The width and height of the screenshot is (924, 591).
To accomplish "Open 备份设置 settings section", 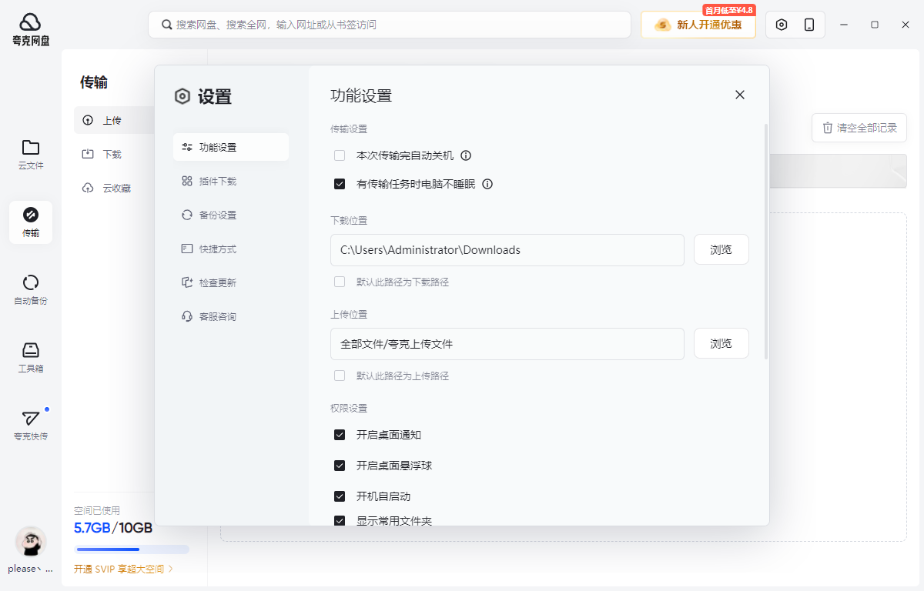I will point(231,215).
